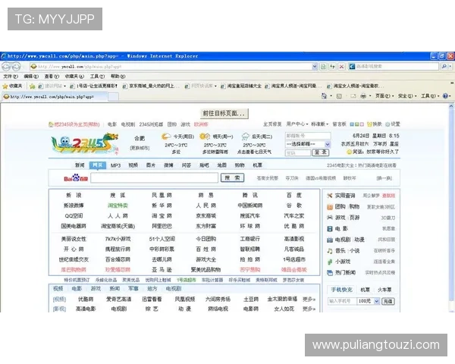
Task: Click the red stop loading icon
Action: [x=341, y=67]
